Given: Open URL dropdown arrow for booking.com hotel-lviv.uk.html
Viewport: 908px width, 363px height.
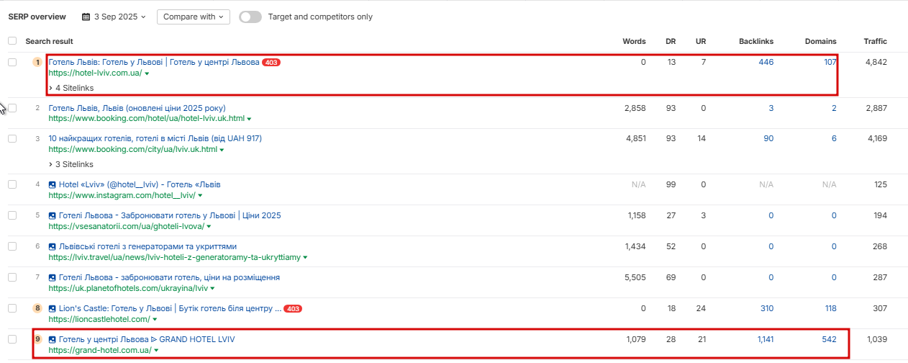Looking at the screenshot, I should tap(250, 119).
